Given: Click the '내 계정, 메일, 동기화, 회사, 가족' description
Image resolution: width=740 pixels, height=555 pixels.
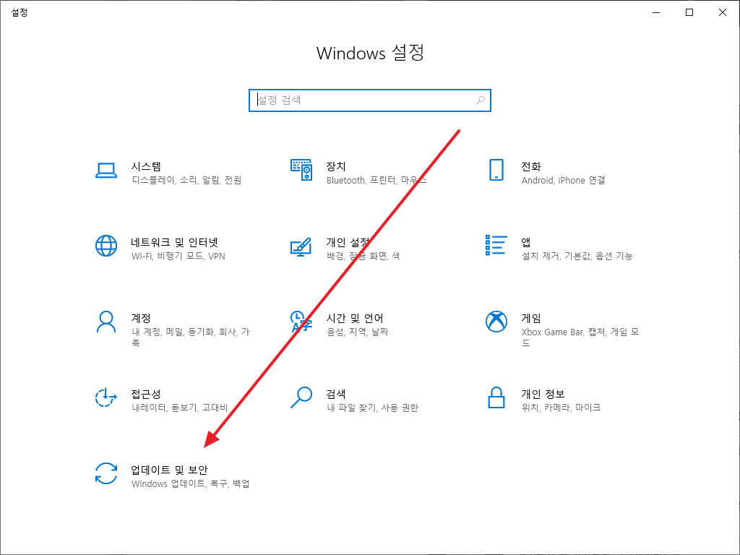Looking at the screenshot, I should (x=191, y=337).
